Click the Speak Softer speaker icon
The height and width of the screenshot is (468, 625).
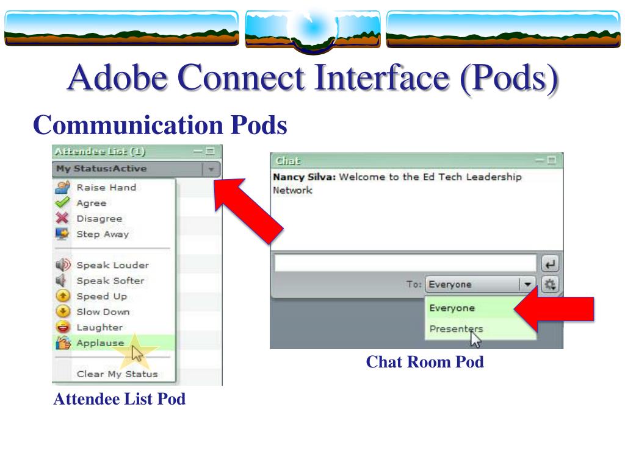[x=61, y=280]
